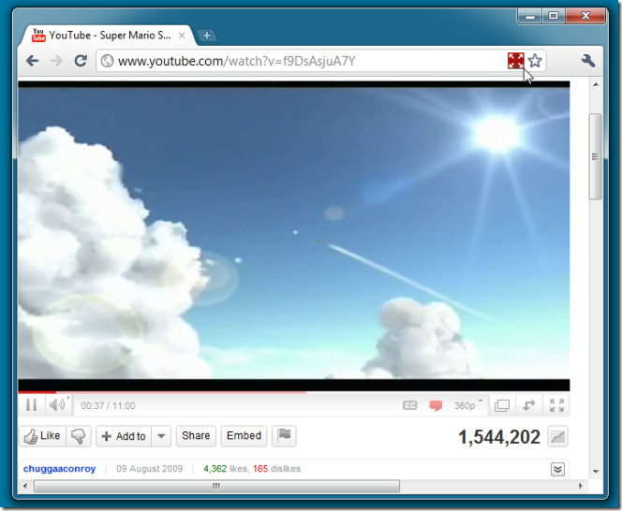
Task: Click the site info globe icon
Action: pos(107,61)
